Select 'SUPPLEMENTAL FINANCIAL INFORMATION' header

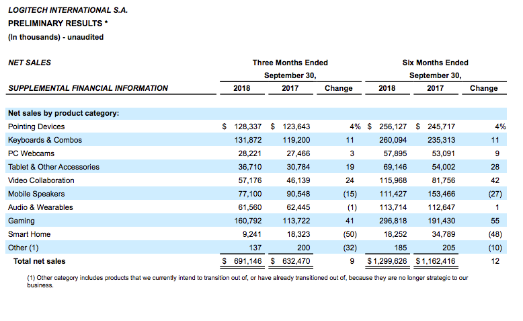click(88, 88)
